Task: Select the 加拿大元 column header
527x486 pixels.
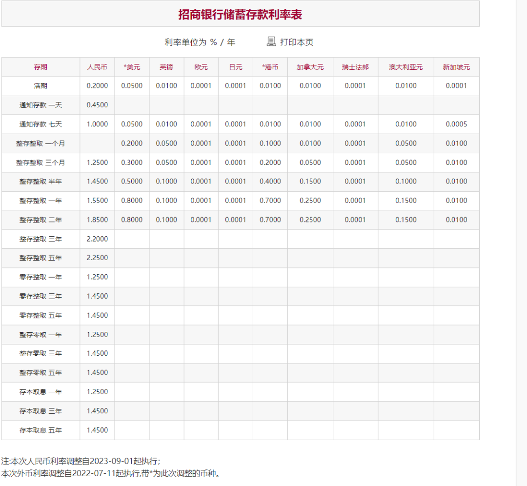Action: [x=311, y=67]
